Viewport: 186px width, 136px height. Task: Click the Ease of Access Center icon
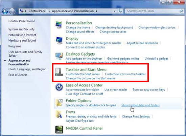59,87
